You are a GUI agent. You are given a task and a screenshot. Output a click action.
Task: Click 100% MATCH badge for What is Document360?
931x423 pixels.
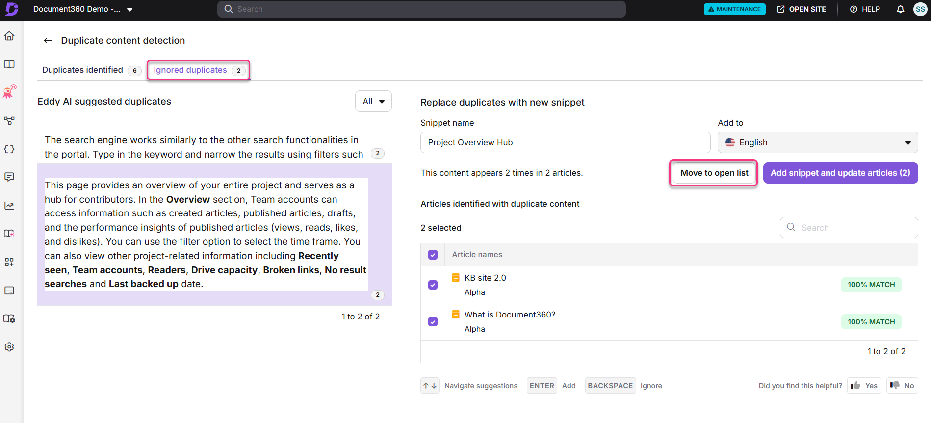(x=871, y=322)
